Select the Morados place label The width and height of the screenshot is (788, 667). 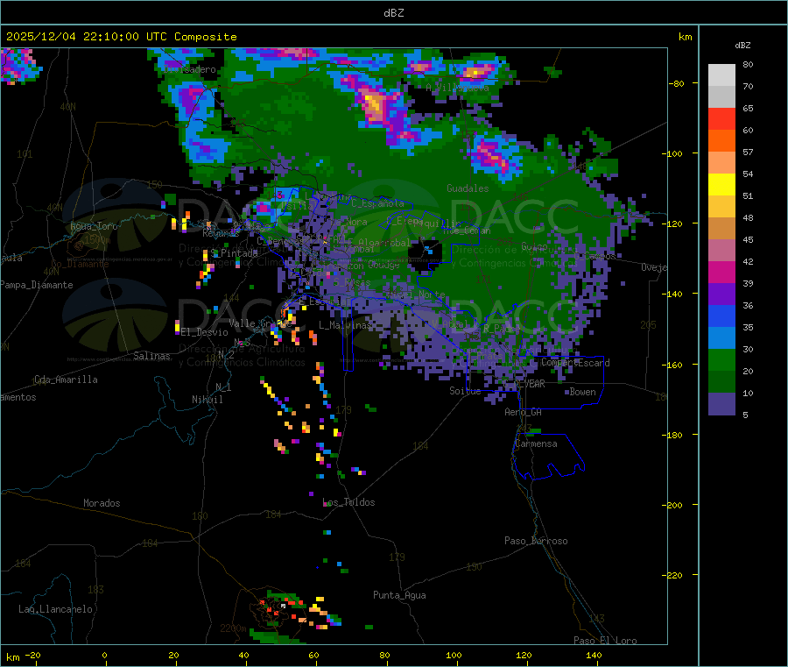tap(102, 503)
